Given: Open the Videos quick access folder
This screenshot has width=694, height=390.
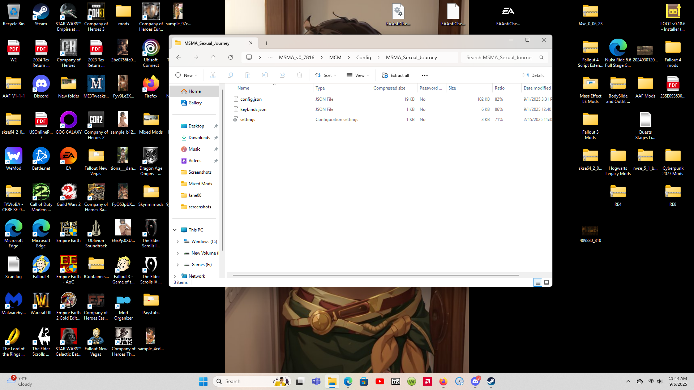Looking at the screenshot, I should tap(195, 161).
